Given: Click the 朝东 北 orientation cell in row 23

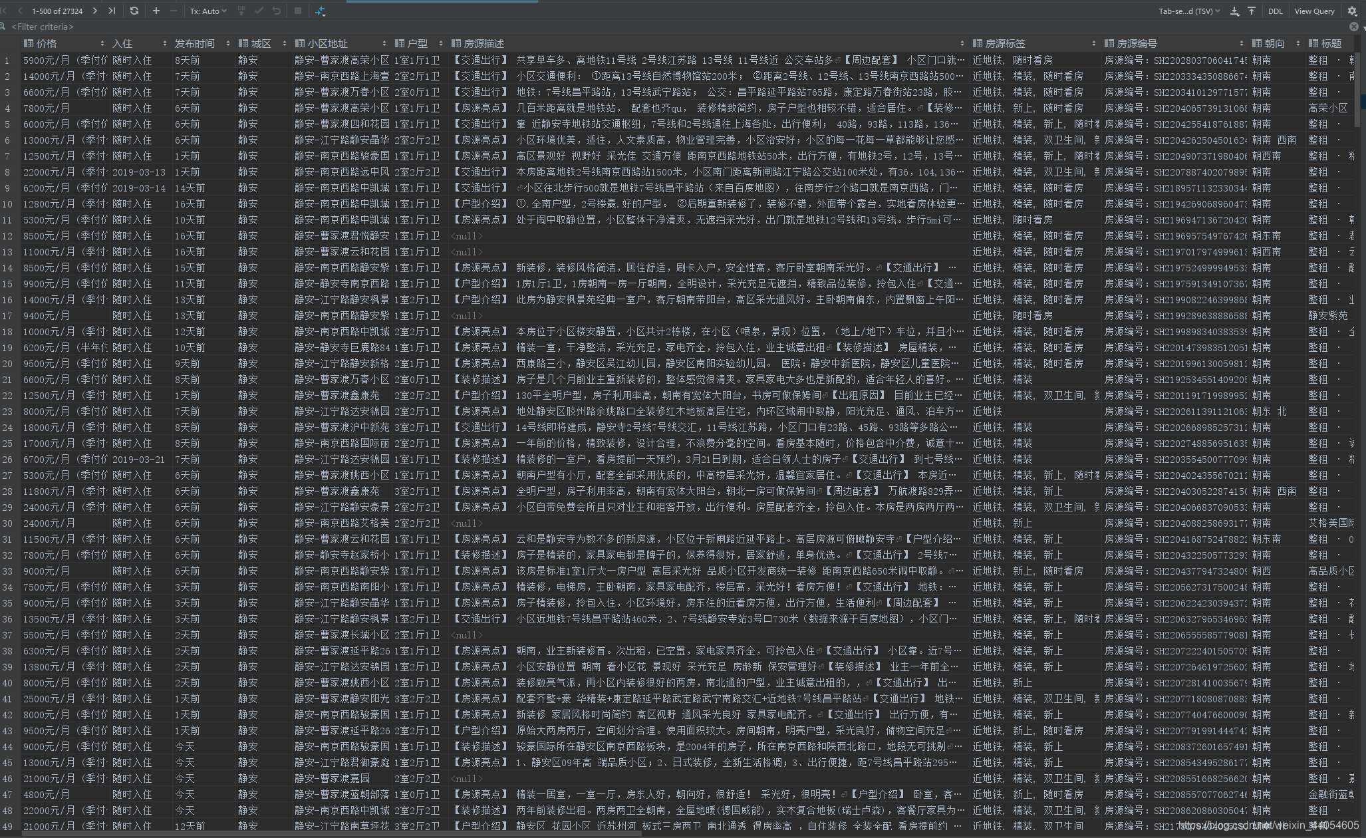Looking at the screenshot, I should click(x=1277, y=411).
